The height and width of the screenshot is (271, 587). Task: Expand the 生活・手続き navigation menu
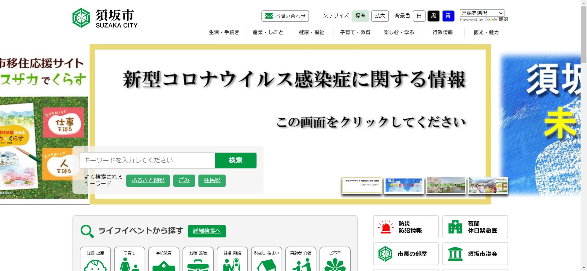[x=224, y=32]
